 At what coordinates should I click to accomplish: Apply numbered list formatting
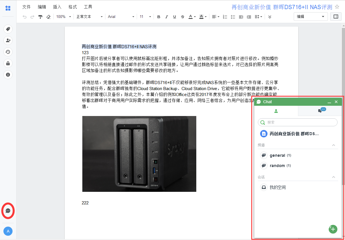[225, 17]
